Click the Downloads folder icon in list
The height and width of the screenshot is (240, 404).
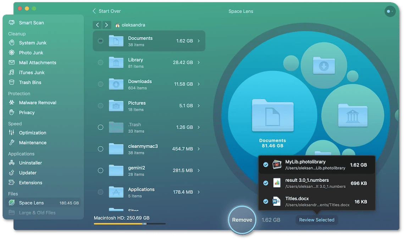116,84
